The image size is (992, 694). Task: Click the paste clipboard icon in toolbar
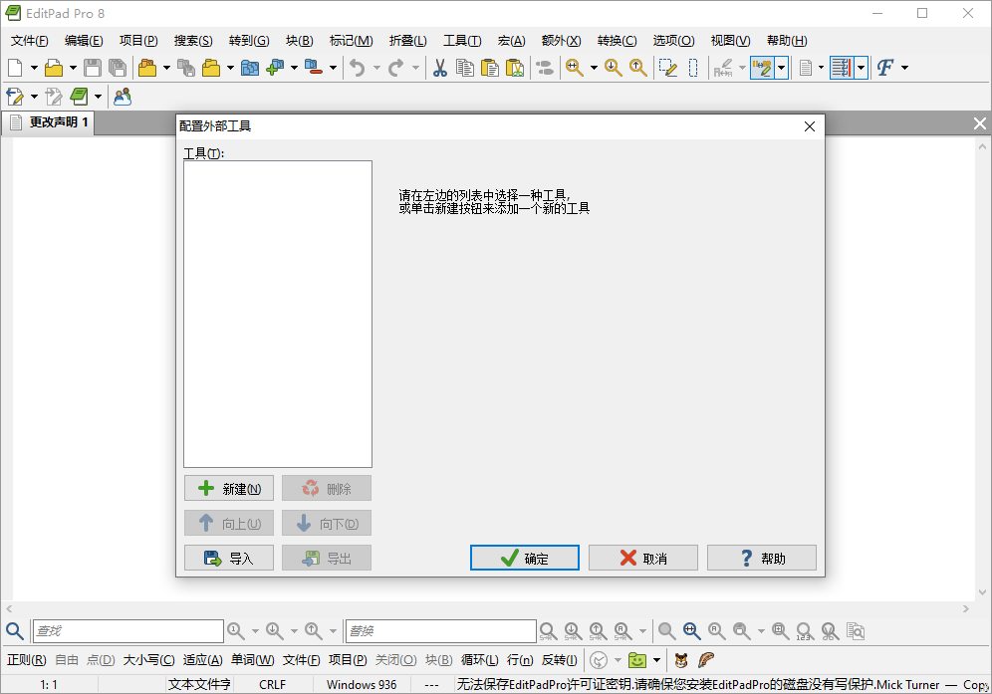point(490,68)
